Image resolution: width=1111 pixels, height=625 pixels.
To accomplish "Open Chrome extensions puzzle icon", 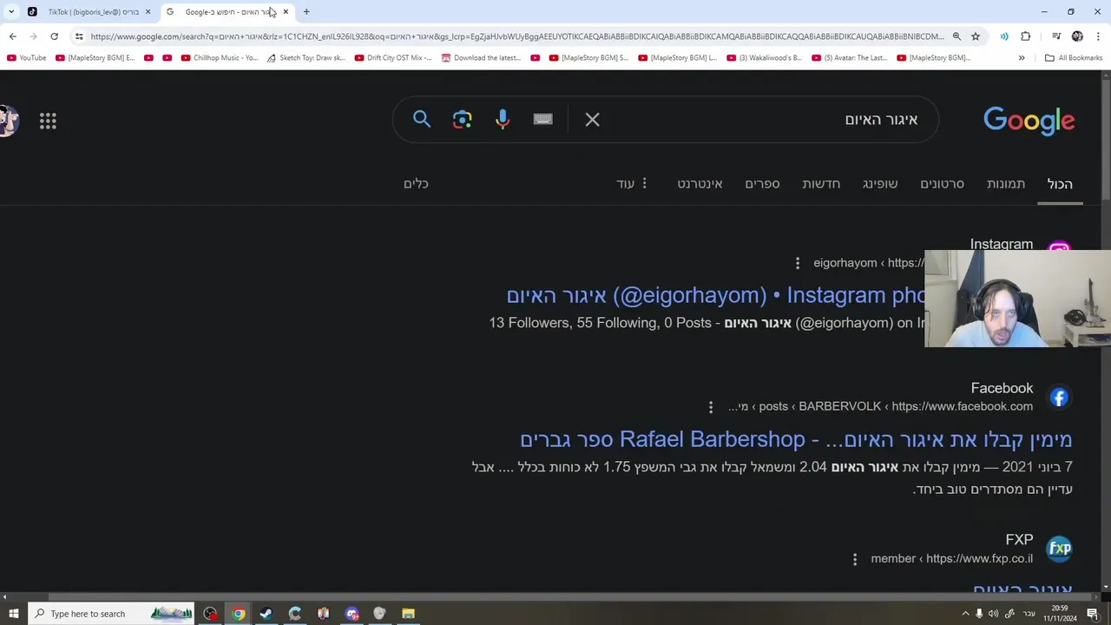I will click(x=1026, y=36).
